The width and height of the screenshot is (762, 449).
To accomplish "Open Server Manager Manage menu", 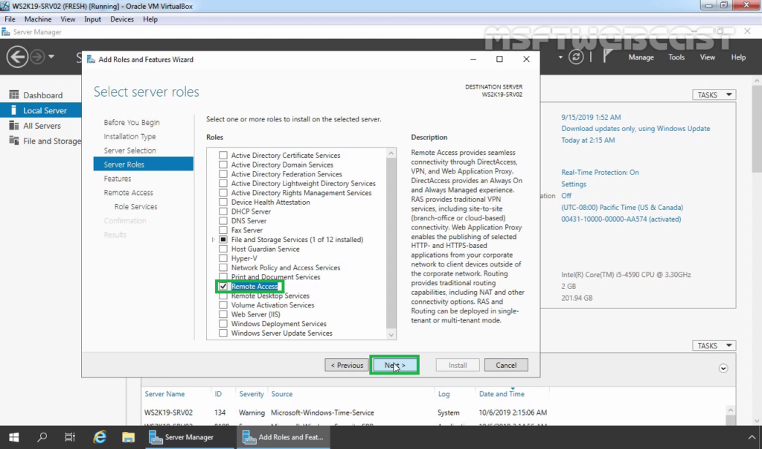I will click(x=641, y=57).
